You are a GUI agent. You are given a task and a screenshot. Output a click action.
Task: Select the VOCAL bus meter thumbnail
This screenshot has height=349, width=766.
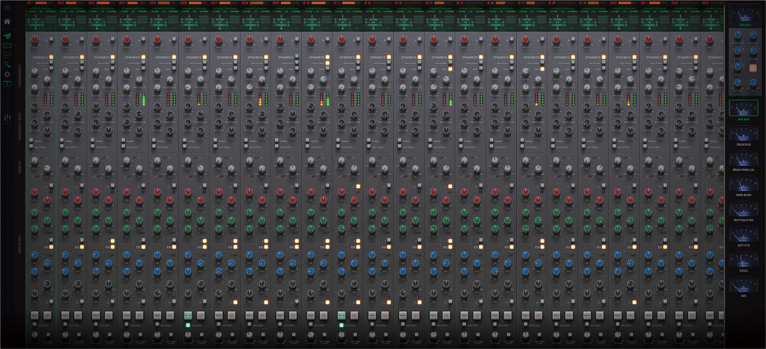pyautogui.click(x=744, y=261)
